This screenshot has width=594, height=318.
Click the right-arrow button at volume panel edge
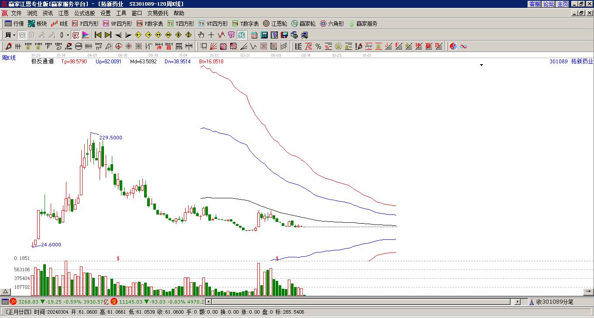coord(588,292)
